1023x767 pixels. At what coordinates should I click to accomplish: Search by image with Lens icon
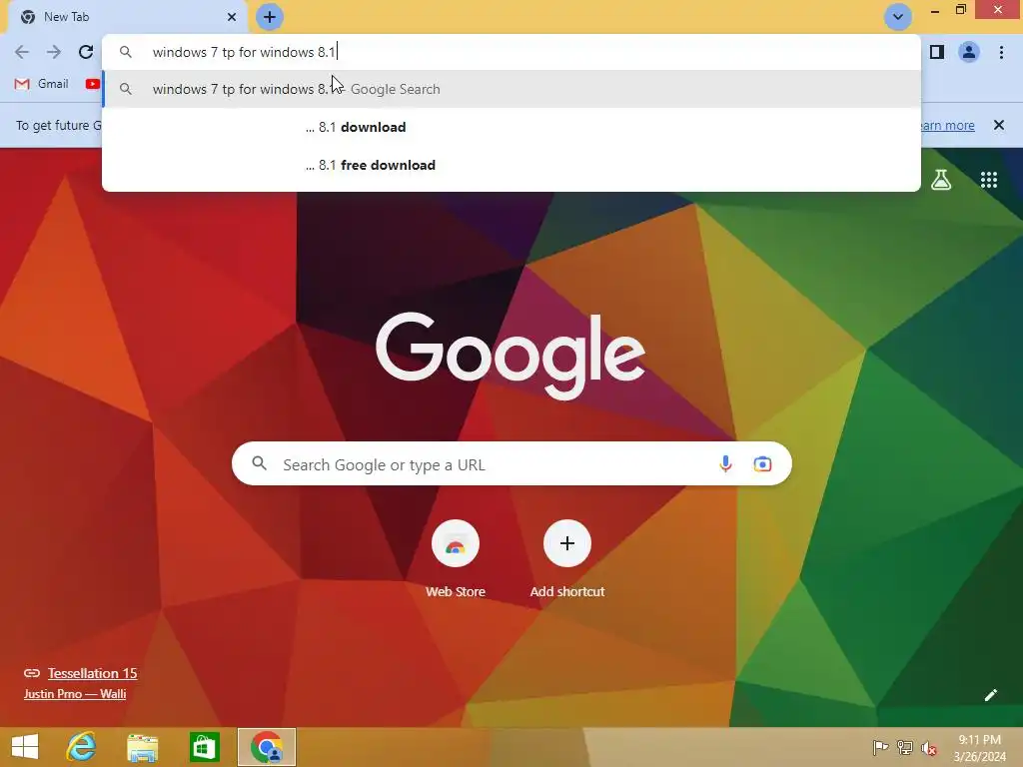[x=762, y=463]
